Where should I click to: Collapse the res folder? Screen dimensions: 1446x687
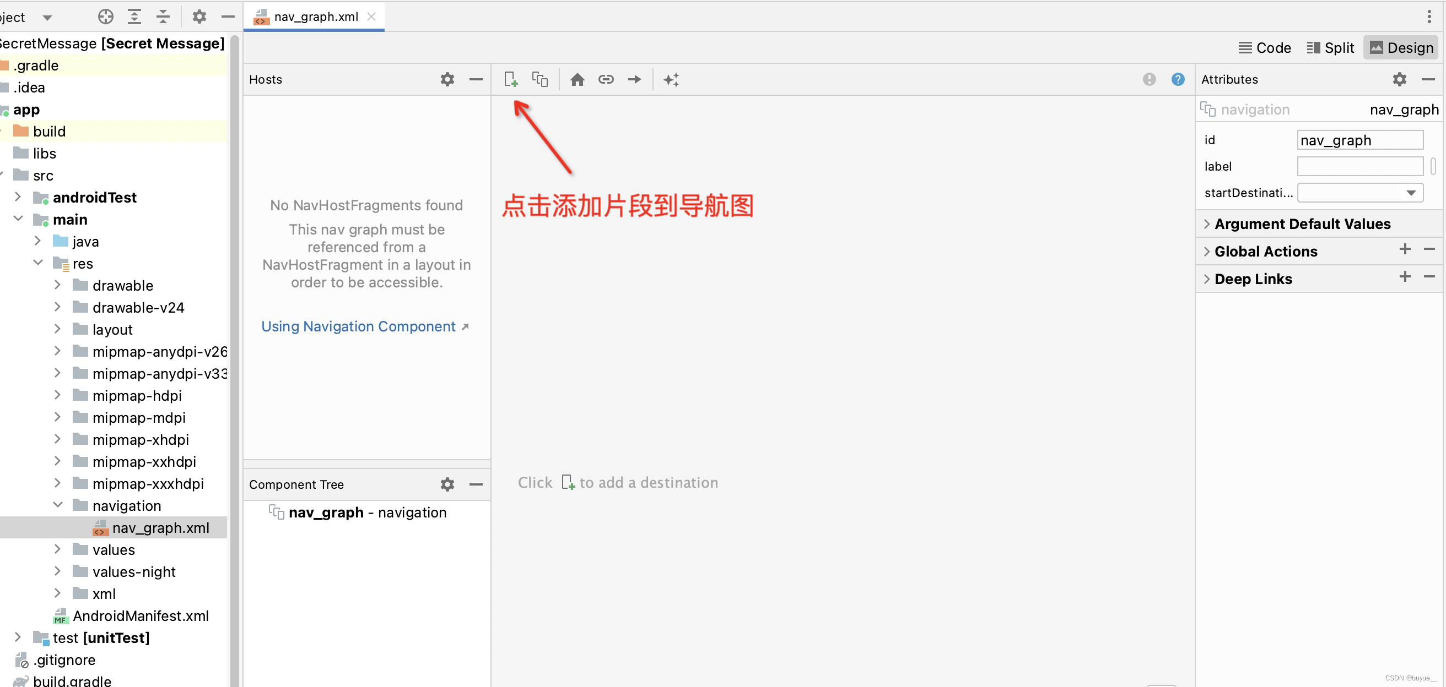(37, 263)
